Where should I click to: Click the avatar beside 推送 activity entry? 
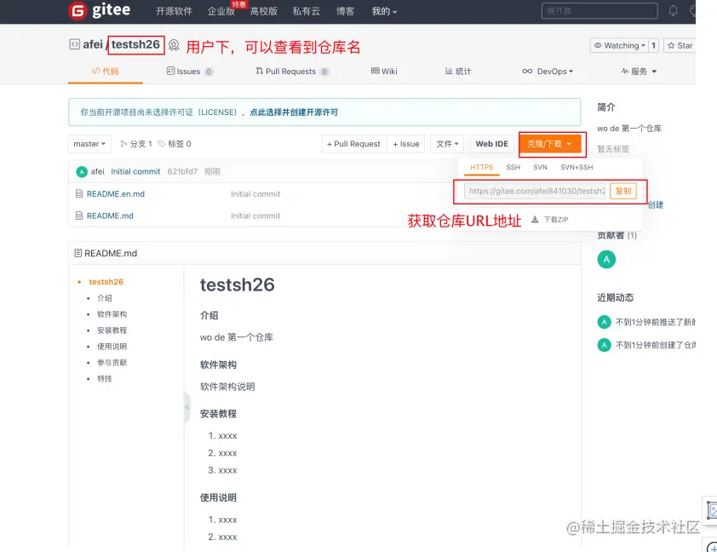(x=604, y=322)
